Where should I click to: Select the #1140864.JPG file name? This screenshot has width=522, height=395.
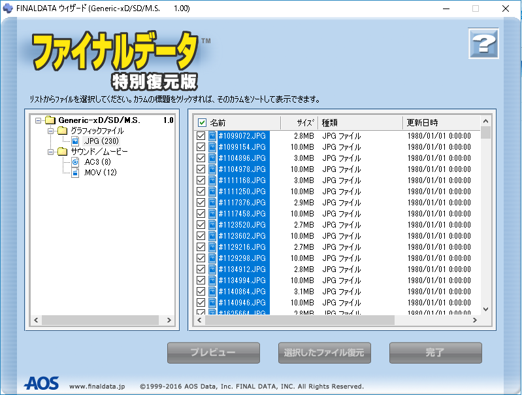(242, 291)
